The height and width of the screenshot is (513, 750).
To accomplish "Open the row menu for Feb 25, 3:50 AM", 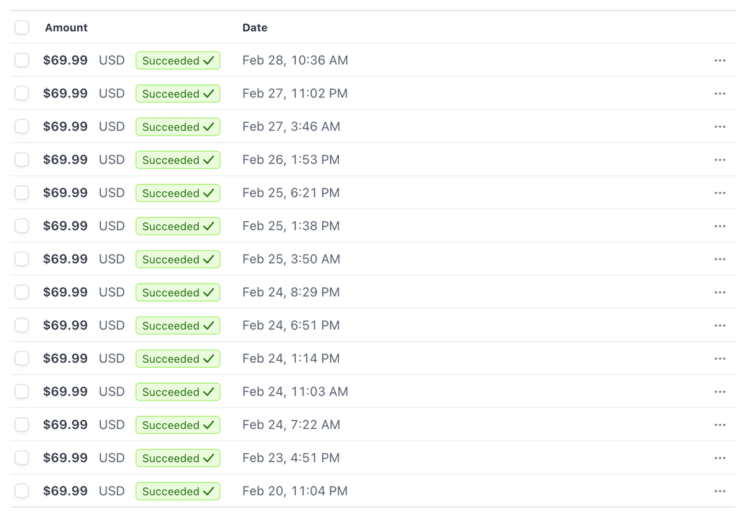I will point(720,259).
